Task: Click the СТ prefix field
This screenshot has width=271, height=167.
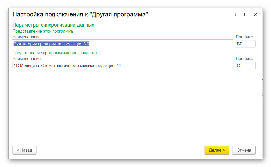Action: click(x=245, y=65)
